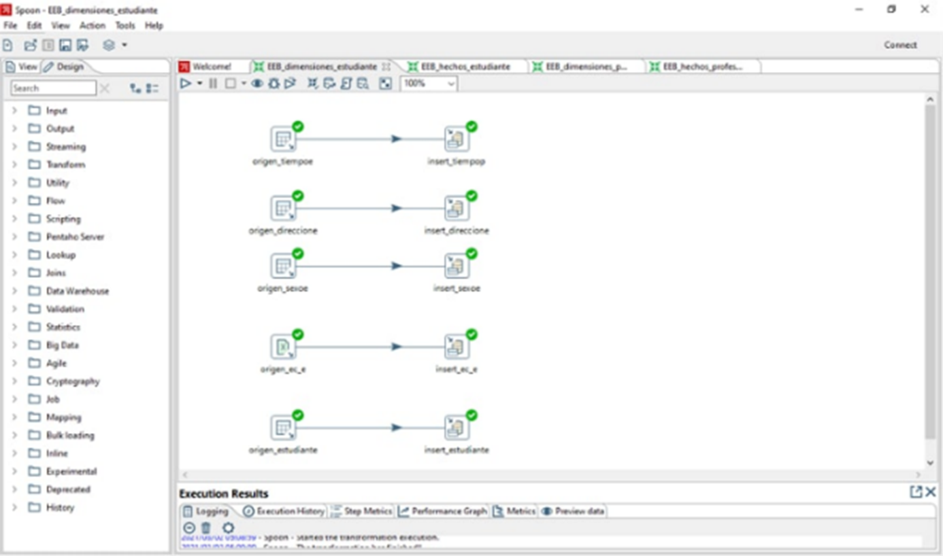Preview the transformation with the eye icon
The image size is (943, 556).
257,83
